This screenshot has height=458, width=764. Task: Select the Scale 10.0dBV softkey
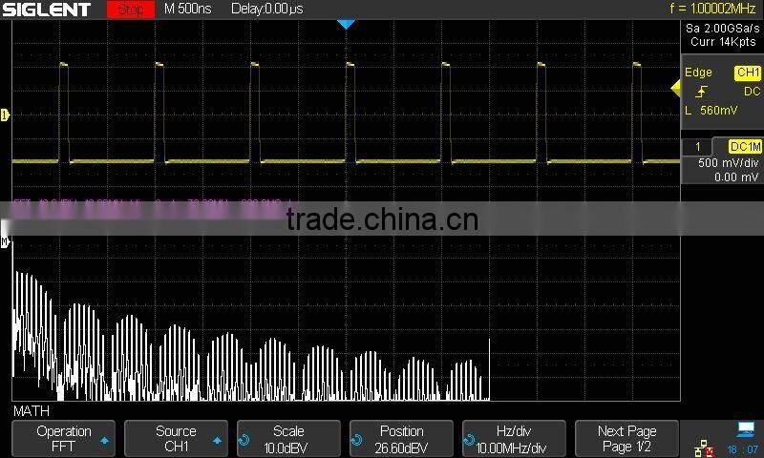click(288, 439)
